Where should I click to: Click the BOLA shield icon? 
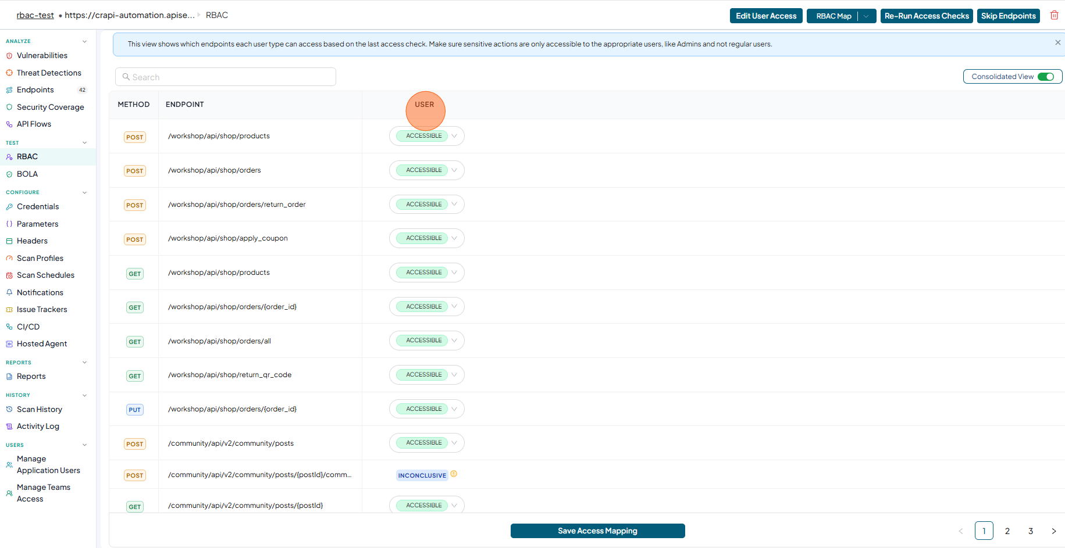(9, 174)
